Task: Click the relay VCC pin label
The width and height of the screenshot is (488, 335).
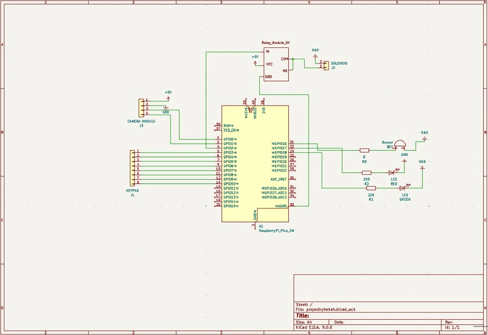Action: click(269, 64)
